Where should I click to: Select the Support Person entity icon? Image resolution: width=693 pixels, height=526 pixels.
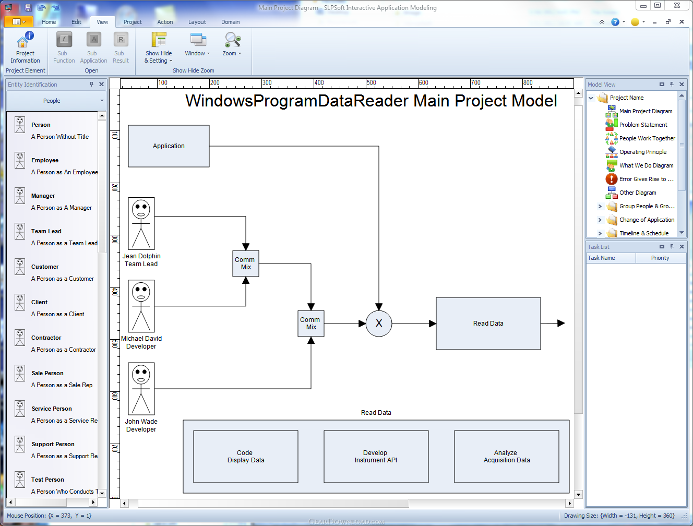coord(20,444)
